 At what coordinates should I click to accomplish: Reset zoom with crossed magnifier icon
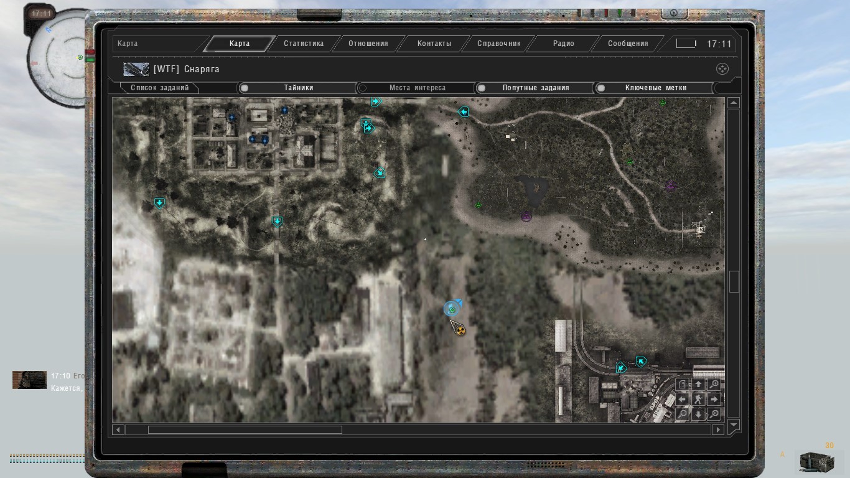click(714, 414)
